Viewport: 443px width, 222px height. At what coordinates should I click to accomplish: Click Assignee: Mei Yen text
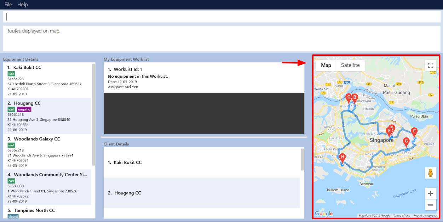[123, 87]
